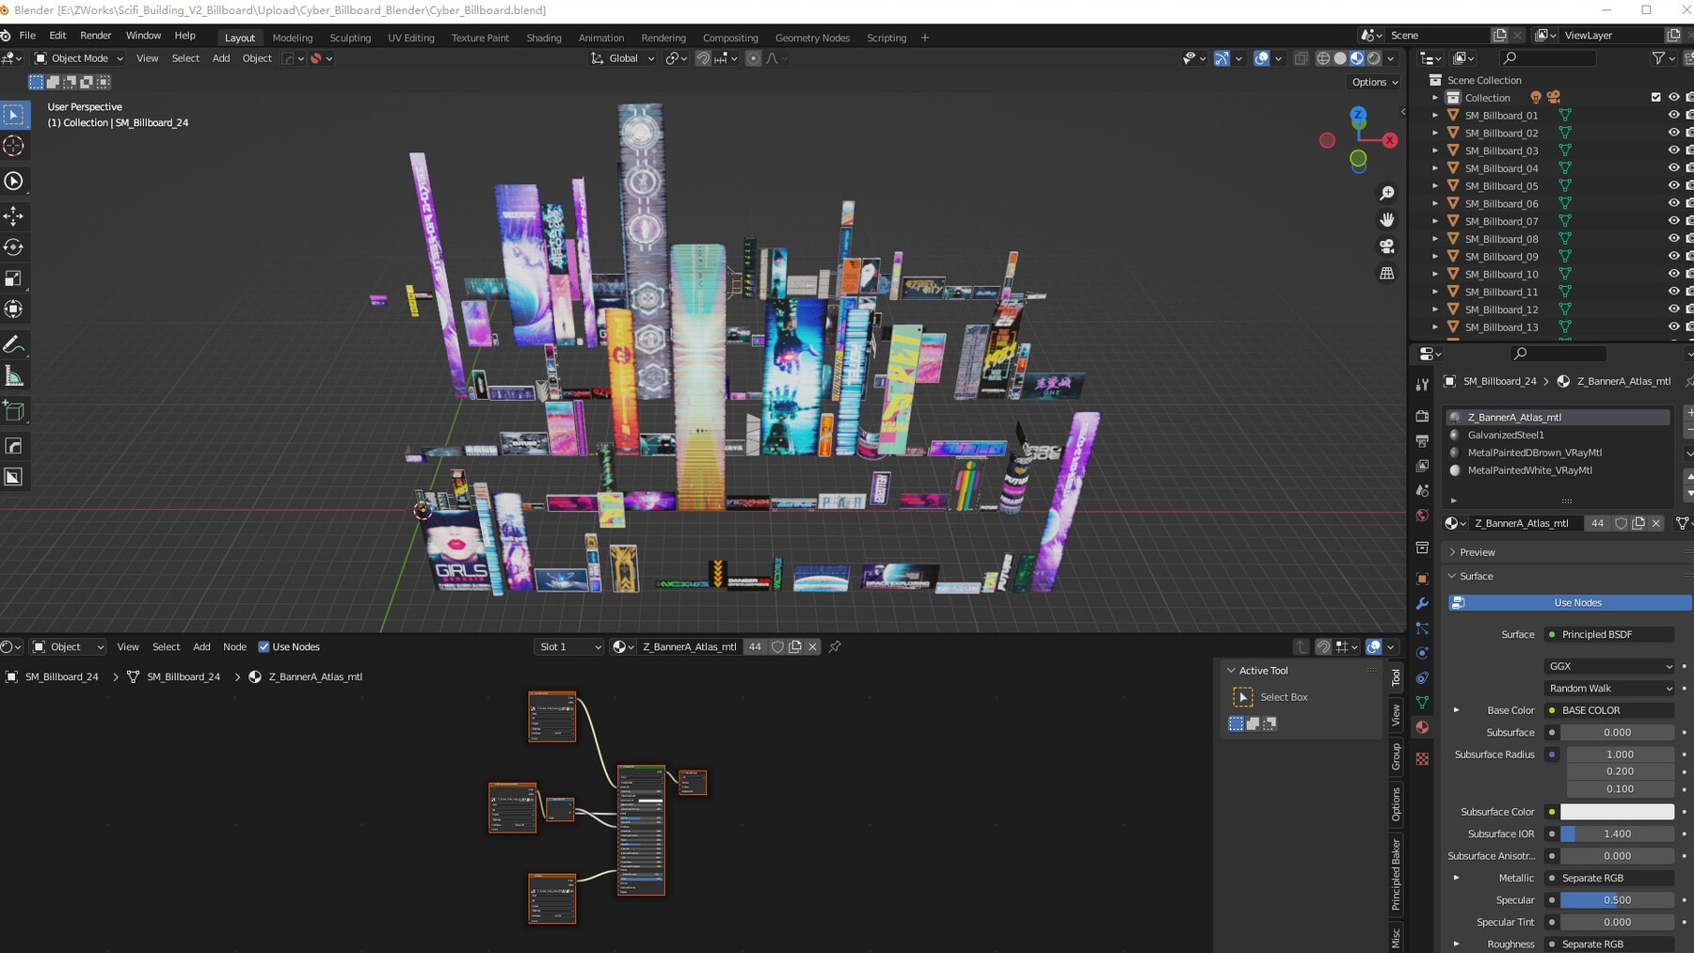Open the Object Mode dropdown
The image size is (1694, 953).
(x=79, y=58)
